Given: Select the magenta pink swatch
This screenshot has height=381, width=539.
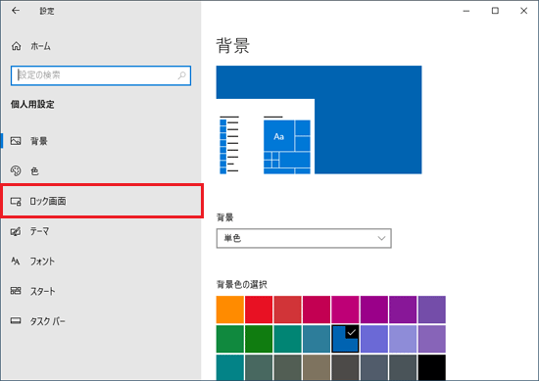Looking at the screenshot, I should [345, 310].
